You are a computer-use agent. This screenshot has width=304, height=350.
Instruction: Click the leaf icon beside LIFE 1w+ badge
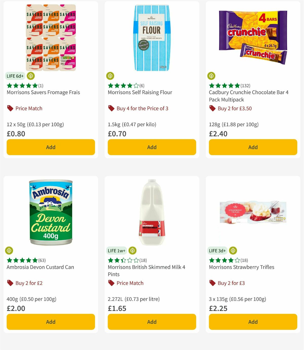click(x=132, y=250)
